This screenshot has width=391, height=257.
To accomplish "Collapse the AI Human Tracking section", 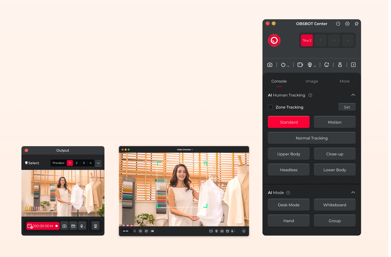I will (353, 95).
